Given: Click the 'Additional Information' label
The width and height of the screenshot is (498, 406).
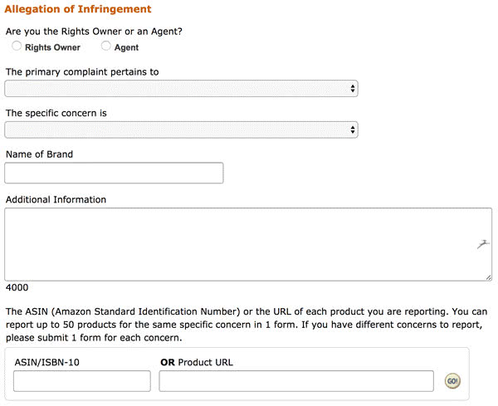Looking at the screenshot, I should click(56, 199).
